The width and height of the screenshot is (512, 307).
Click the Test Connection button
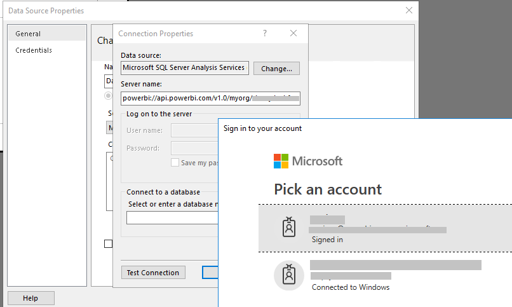coord(153,273)
